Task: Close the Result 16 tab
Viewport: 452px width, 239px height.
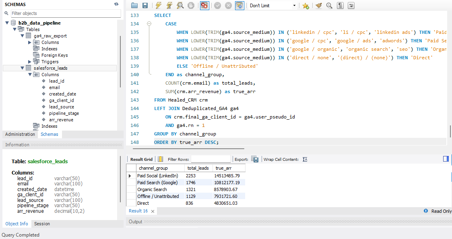Action: tap(153, 211)
